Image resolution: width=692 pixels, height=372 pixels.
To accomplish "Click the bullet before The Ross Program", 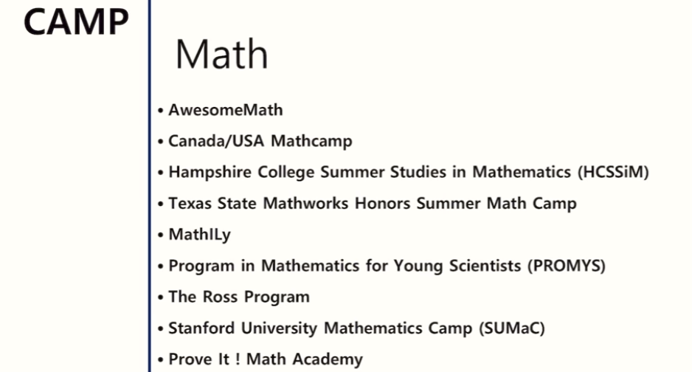I will tap(161, 297).
